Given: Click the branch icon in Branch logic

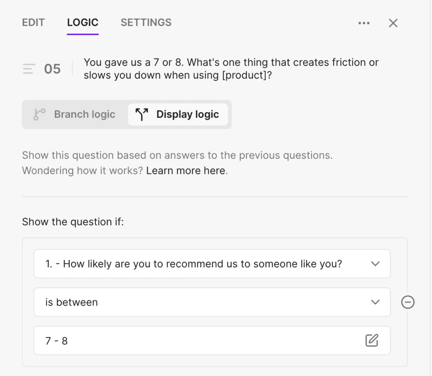Looking at the screenshot, I should click(39, 114).
